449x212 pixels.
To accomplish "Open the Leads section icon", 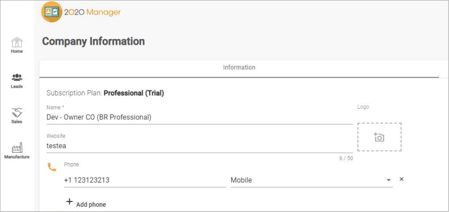I will [17, 77].
